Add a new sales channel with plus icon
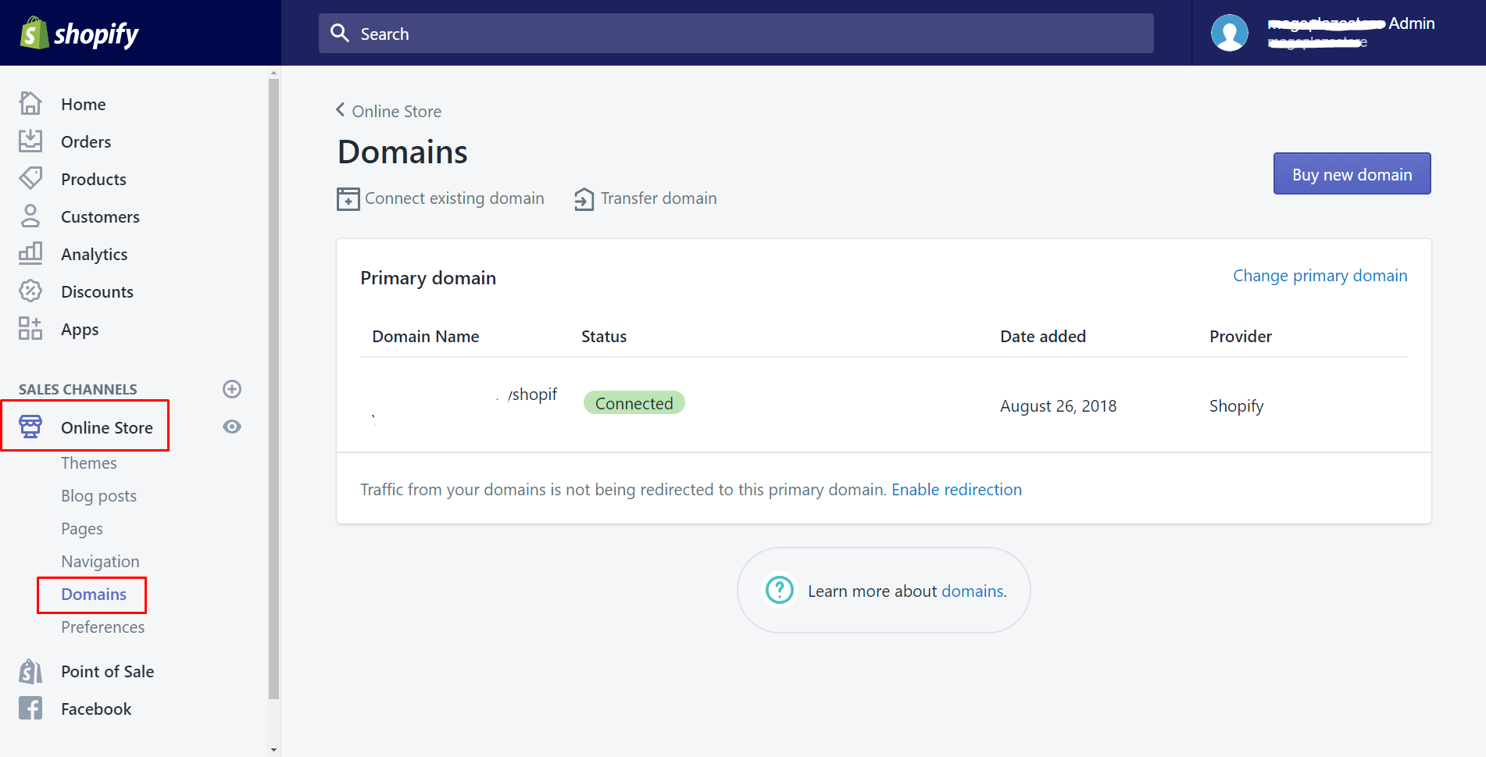The width and height of the screenshot is (1486, 757). tap(231, 389)
